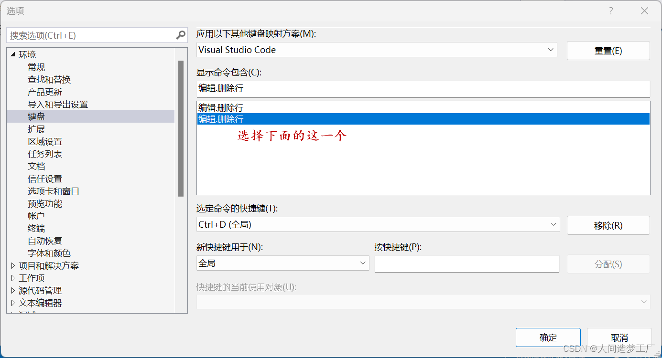Select 常规 in the options tree
The height and width of the screenshot is (358, 662).
tap(36, 67)
